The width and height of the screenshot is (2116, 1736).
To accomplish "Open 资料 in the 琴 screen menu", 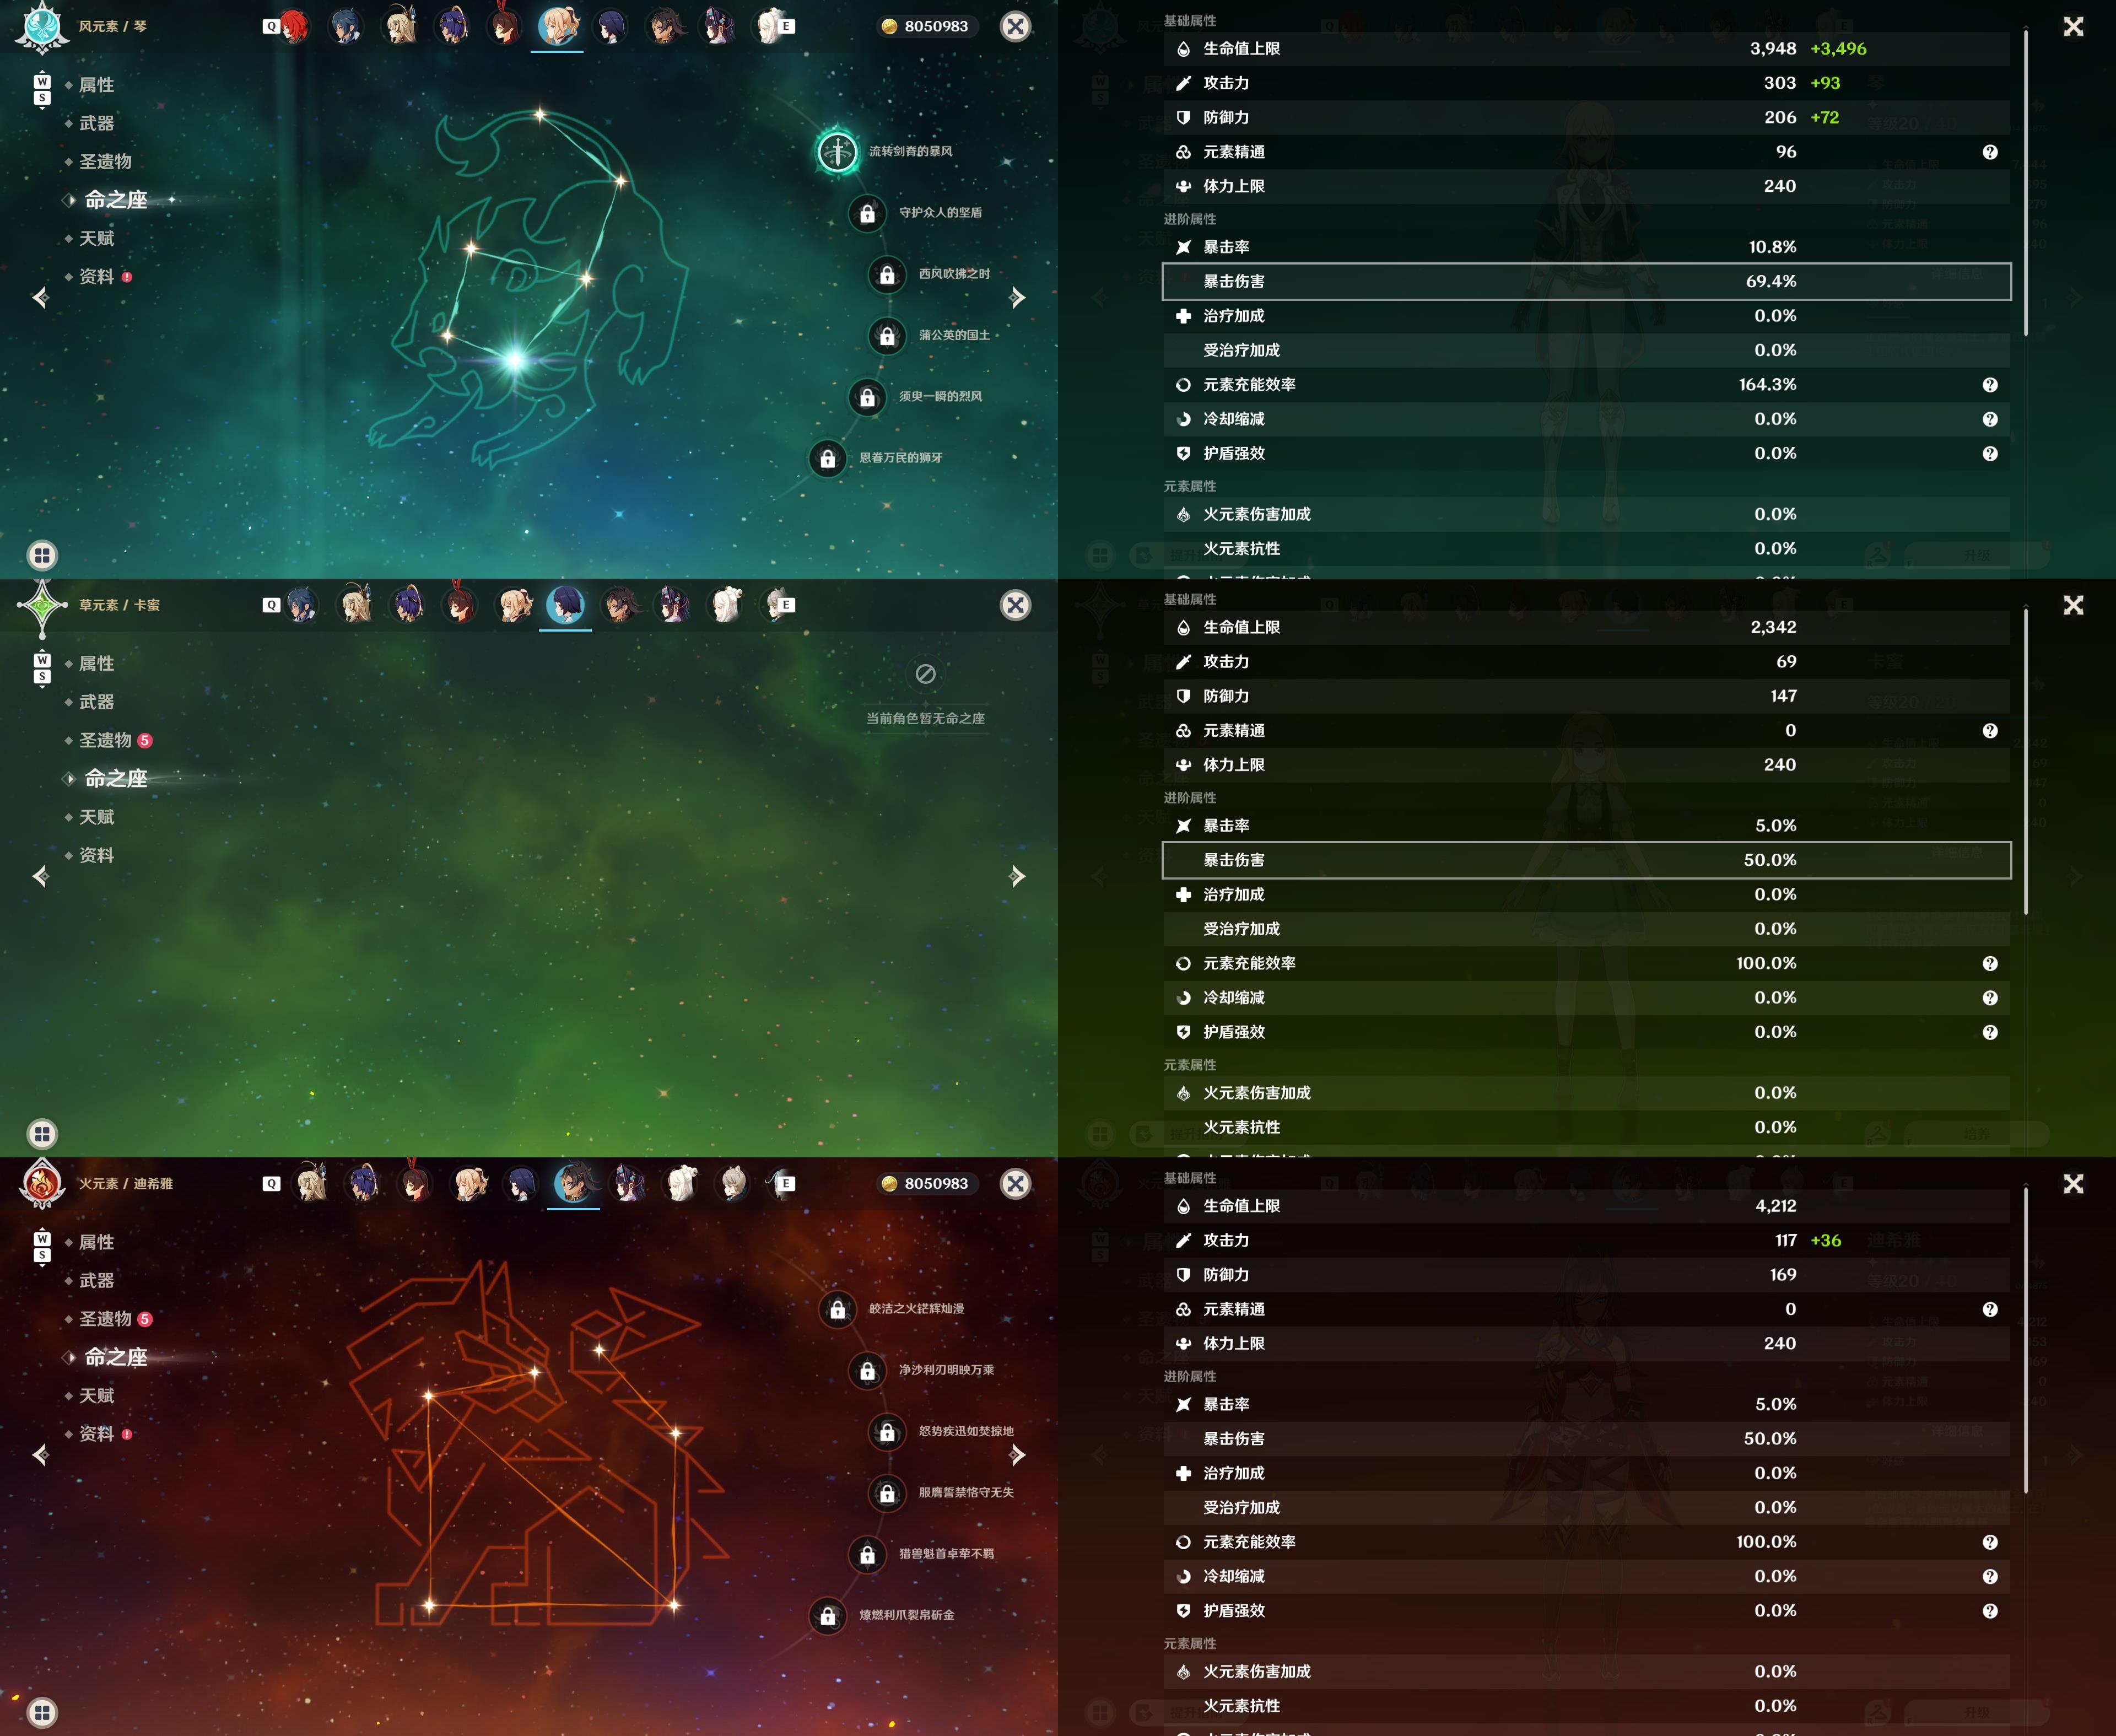I will (96, 276).
